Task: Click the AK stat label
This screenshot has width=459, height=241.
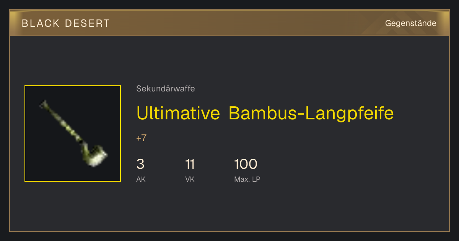Action: click(141, 179)
